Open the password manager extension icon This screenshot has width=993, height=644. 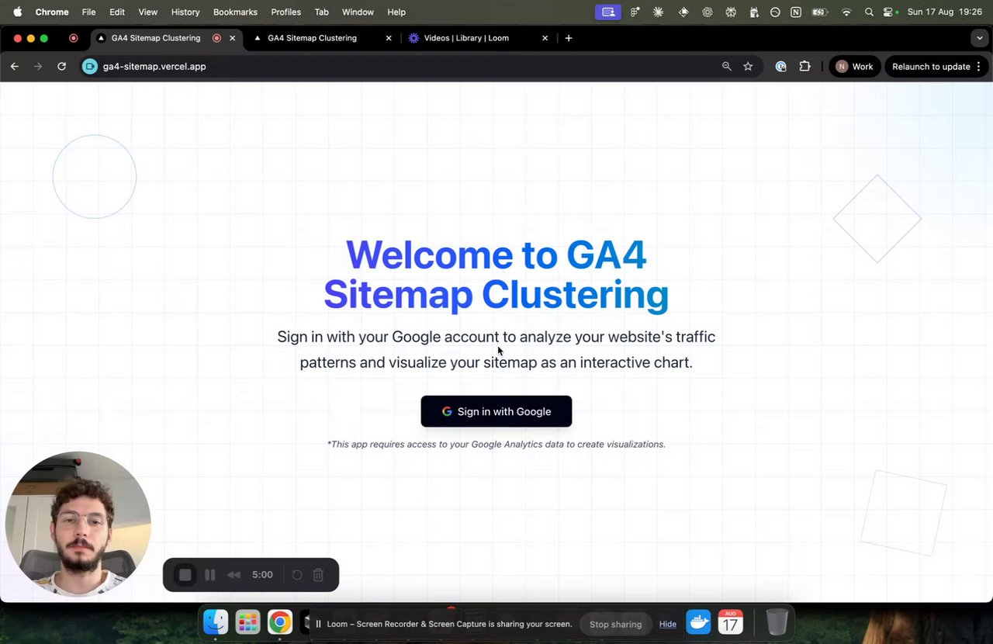point(781,67)
